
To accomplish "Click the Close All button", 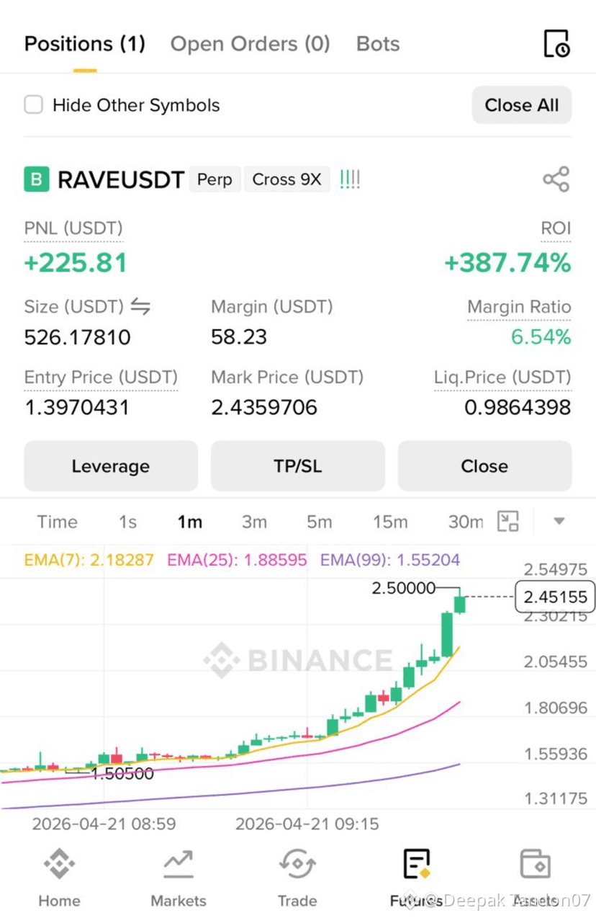I will click(522, 105).
